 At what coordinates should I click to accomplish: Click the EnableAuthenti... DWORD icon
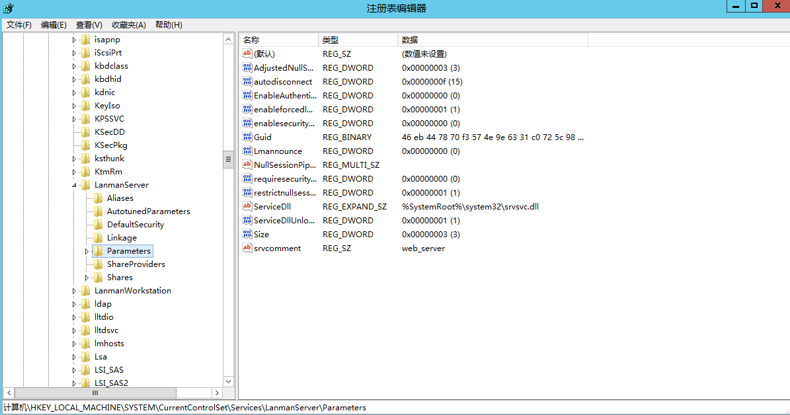pos(247,95)
